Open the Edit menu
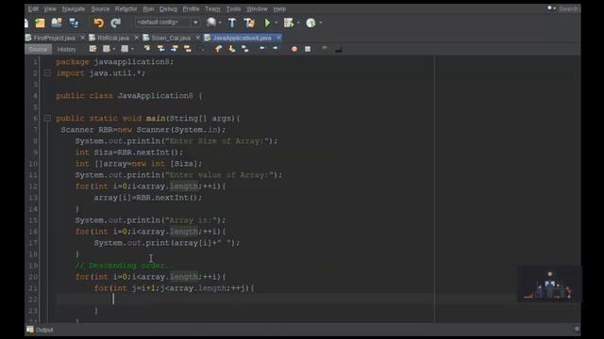604x339 pixels. click(33, 8)
